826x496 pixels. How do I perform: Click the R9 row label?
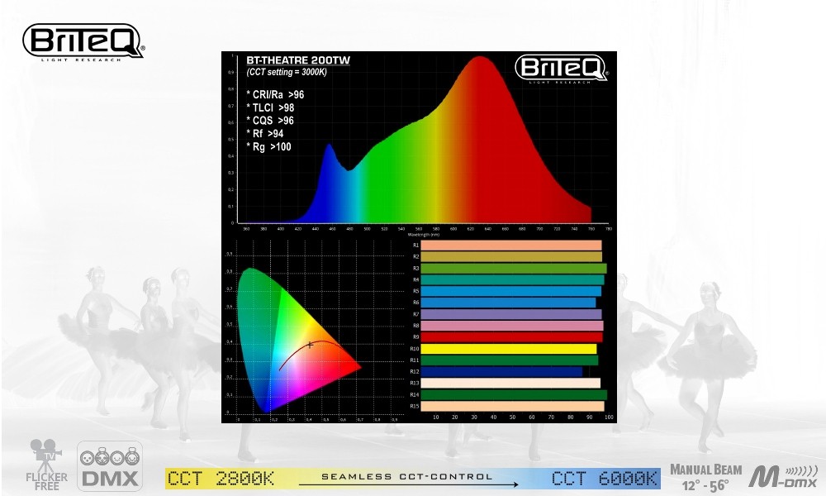[x=415, y=337]
